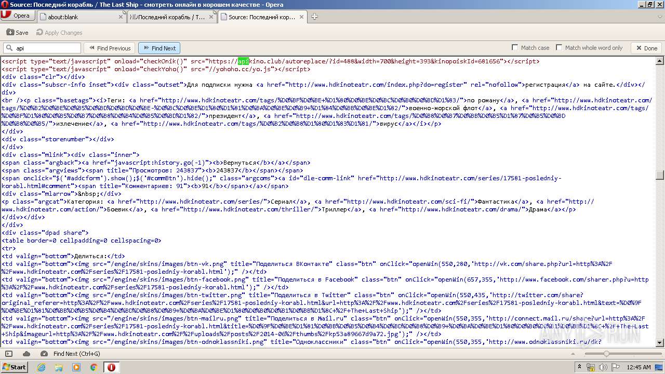Close the Source: Последний корабль tab
Viewport: 665px width, 374px height.
pyautogui.click(x=302, y=17)
